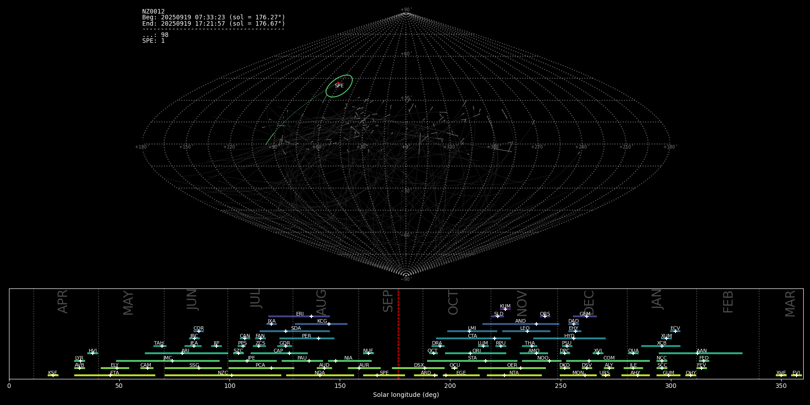Click the QUA shower label in timeline
This screenshot has width=810, height=405.
coord(634,351)
